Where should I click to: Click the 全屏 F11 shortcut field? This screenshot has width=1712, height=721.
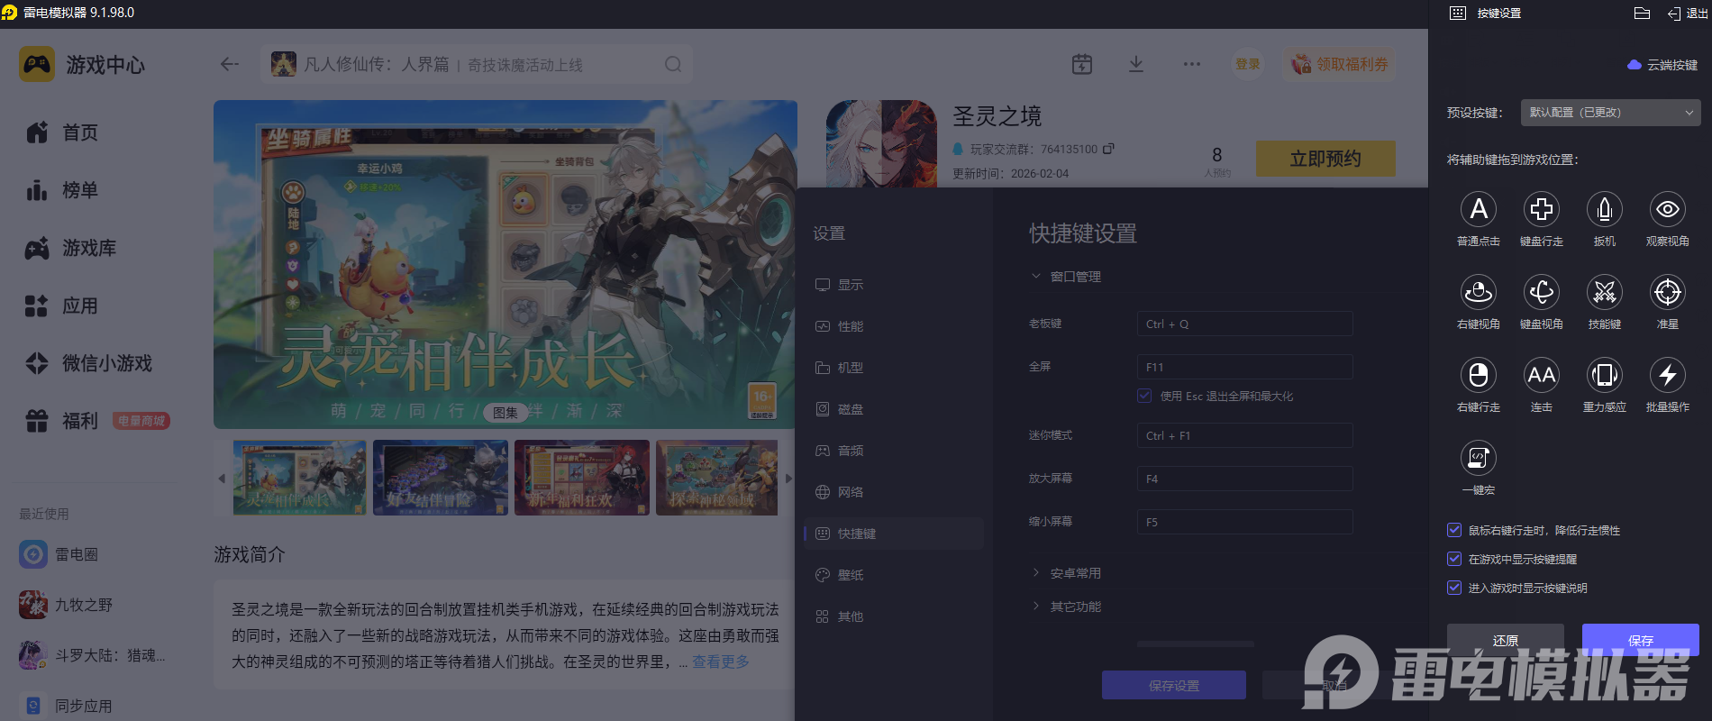[1244, 367]
